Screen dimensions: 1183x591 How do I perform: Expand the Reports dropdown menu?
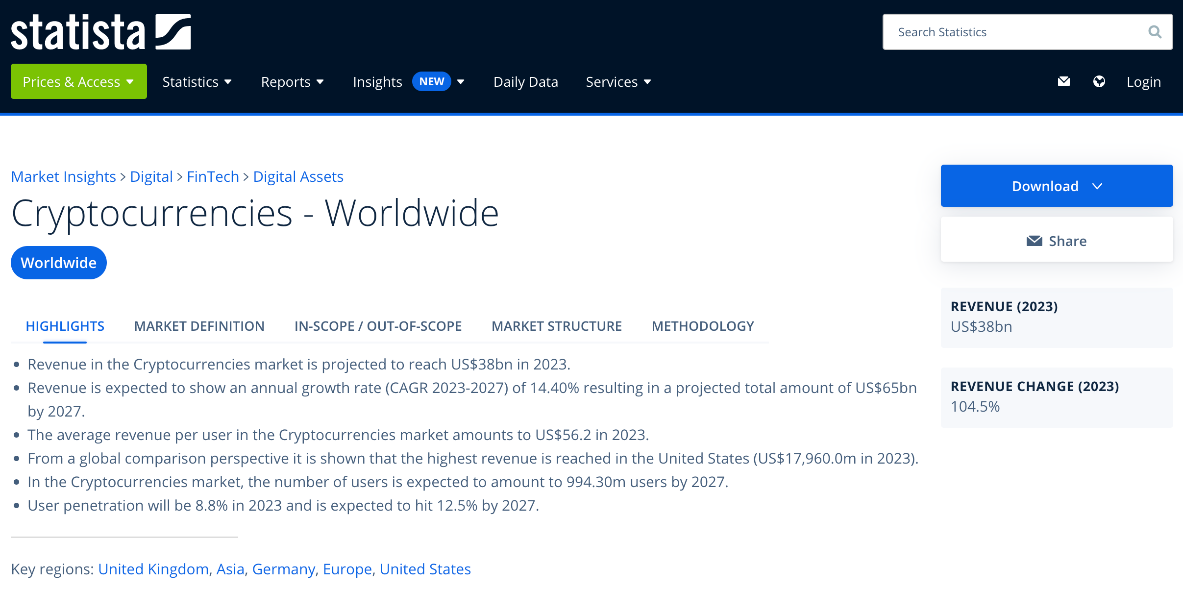pos(292,82)
